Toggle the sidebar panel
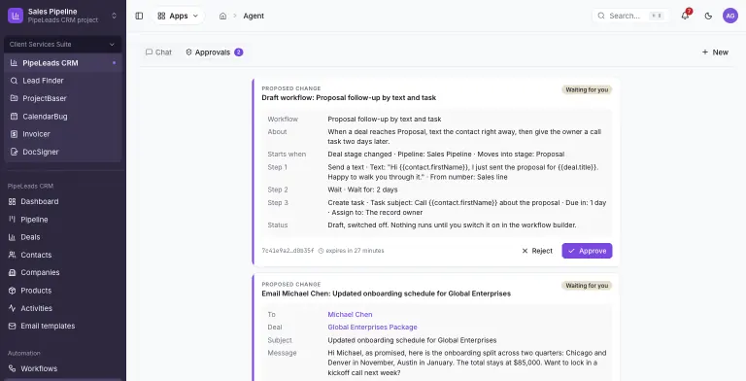The height and width of the screenshot is (381, 746). [139, 16]
